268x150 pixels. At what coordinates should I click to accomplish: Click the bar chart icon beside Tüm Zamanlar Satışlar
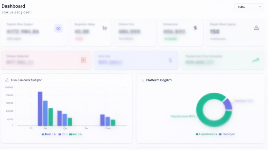coord(7,80)
